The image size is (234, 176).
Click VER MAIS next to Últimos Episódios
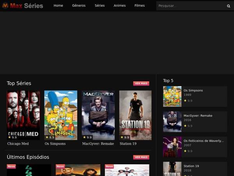(141, 157)
